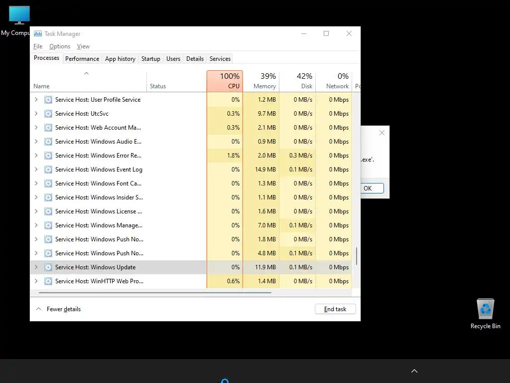Expand Service Host: User Profile Service
The width and height of the screenshot is (510, 383).
coord(36,100)
